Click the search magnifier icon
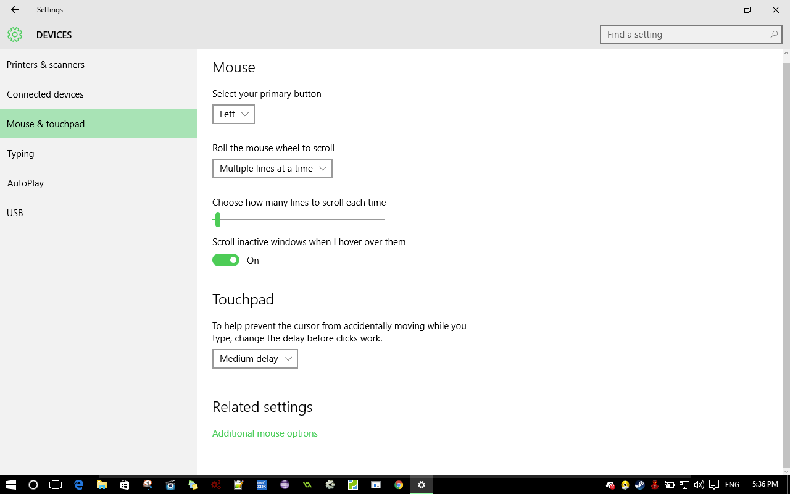The width and height of the screenshot is (790, 494). [x=773, y=35]
